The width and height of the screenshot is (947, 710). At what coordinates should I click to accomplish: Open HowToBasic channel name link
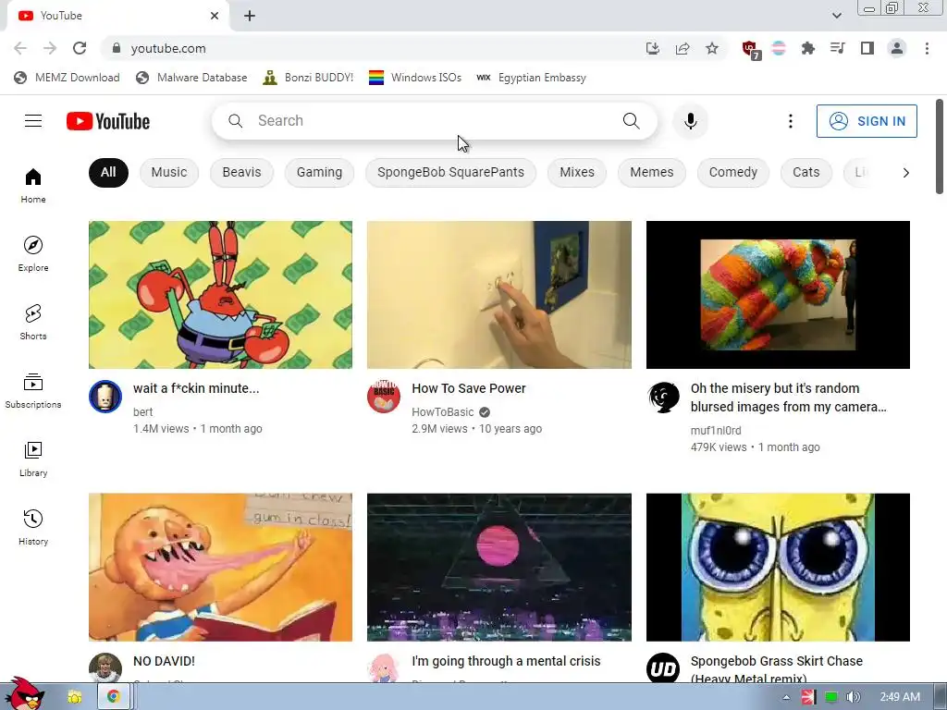click(x=443, y=412)
